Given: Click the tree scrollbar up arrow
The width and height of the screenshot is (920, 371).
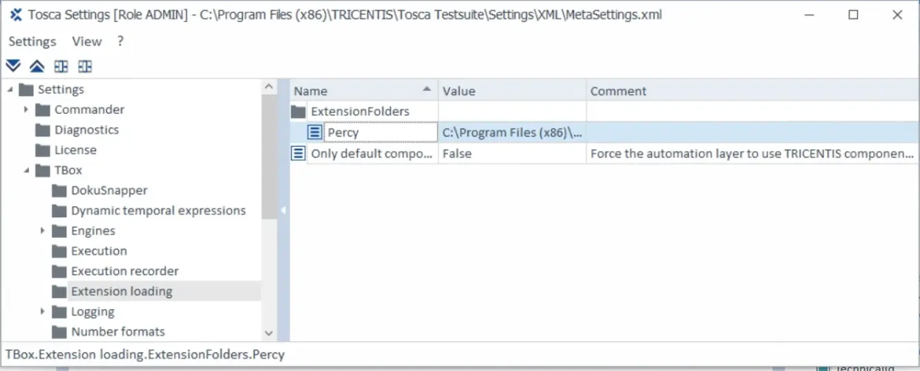Looking at the screenshot, I should tap(269, 87).
